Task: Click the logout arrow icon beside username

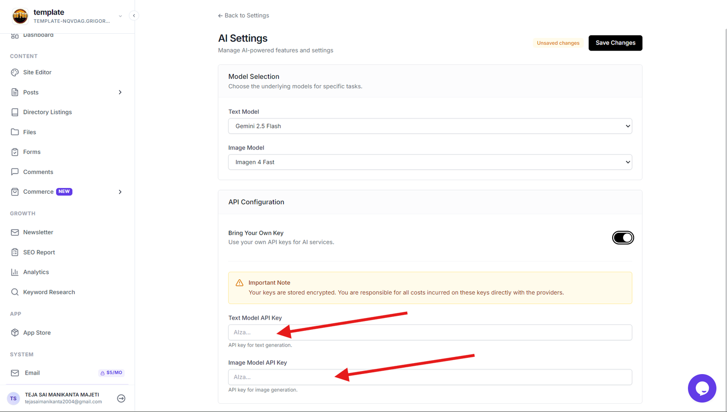Action: point(121,398)
